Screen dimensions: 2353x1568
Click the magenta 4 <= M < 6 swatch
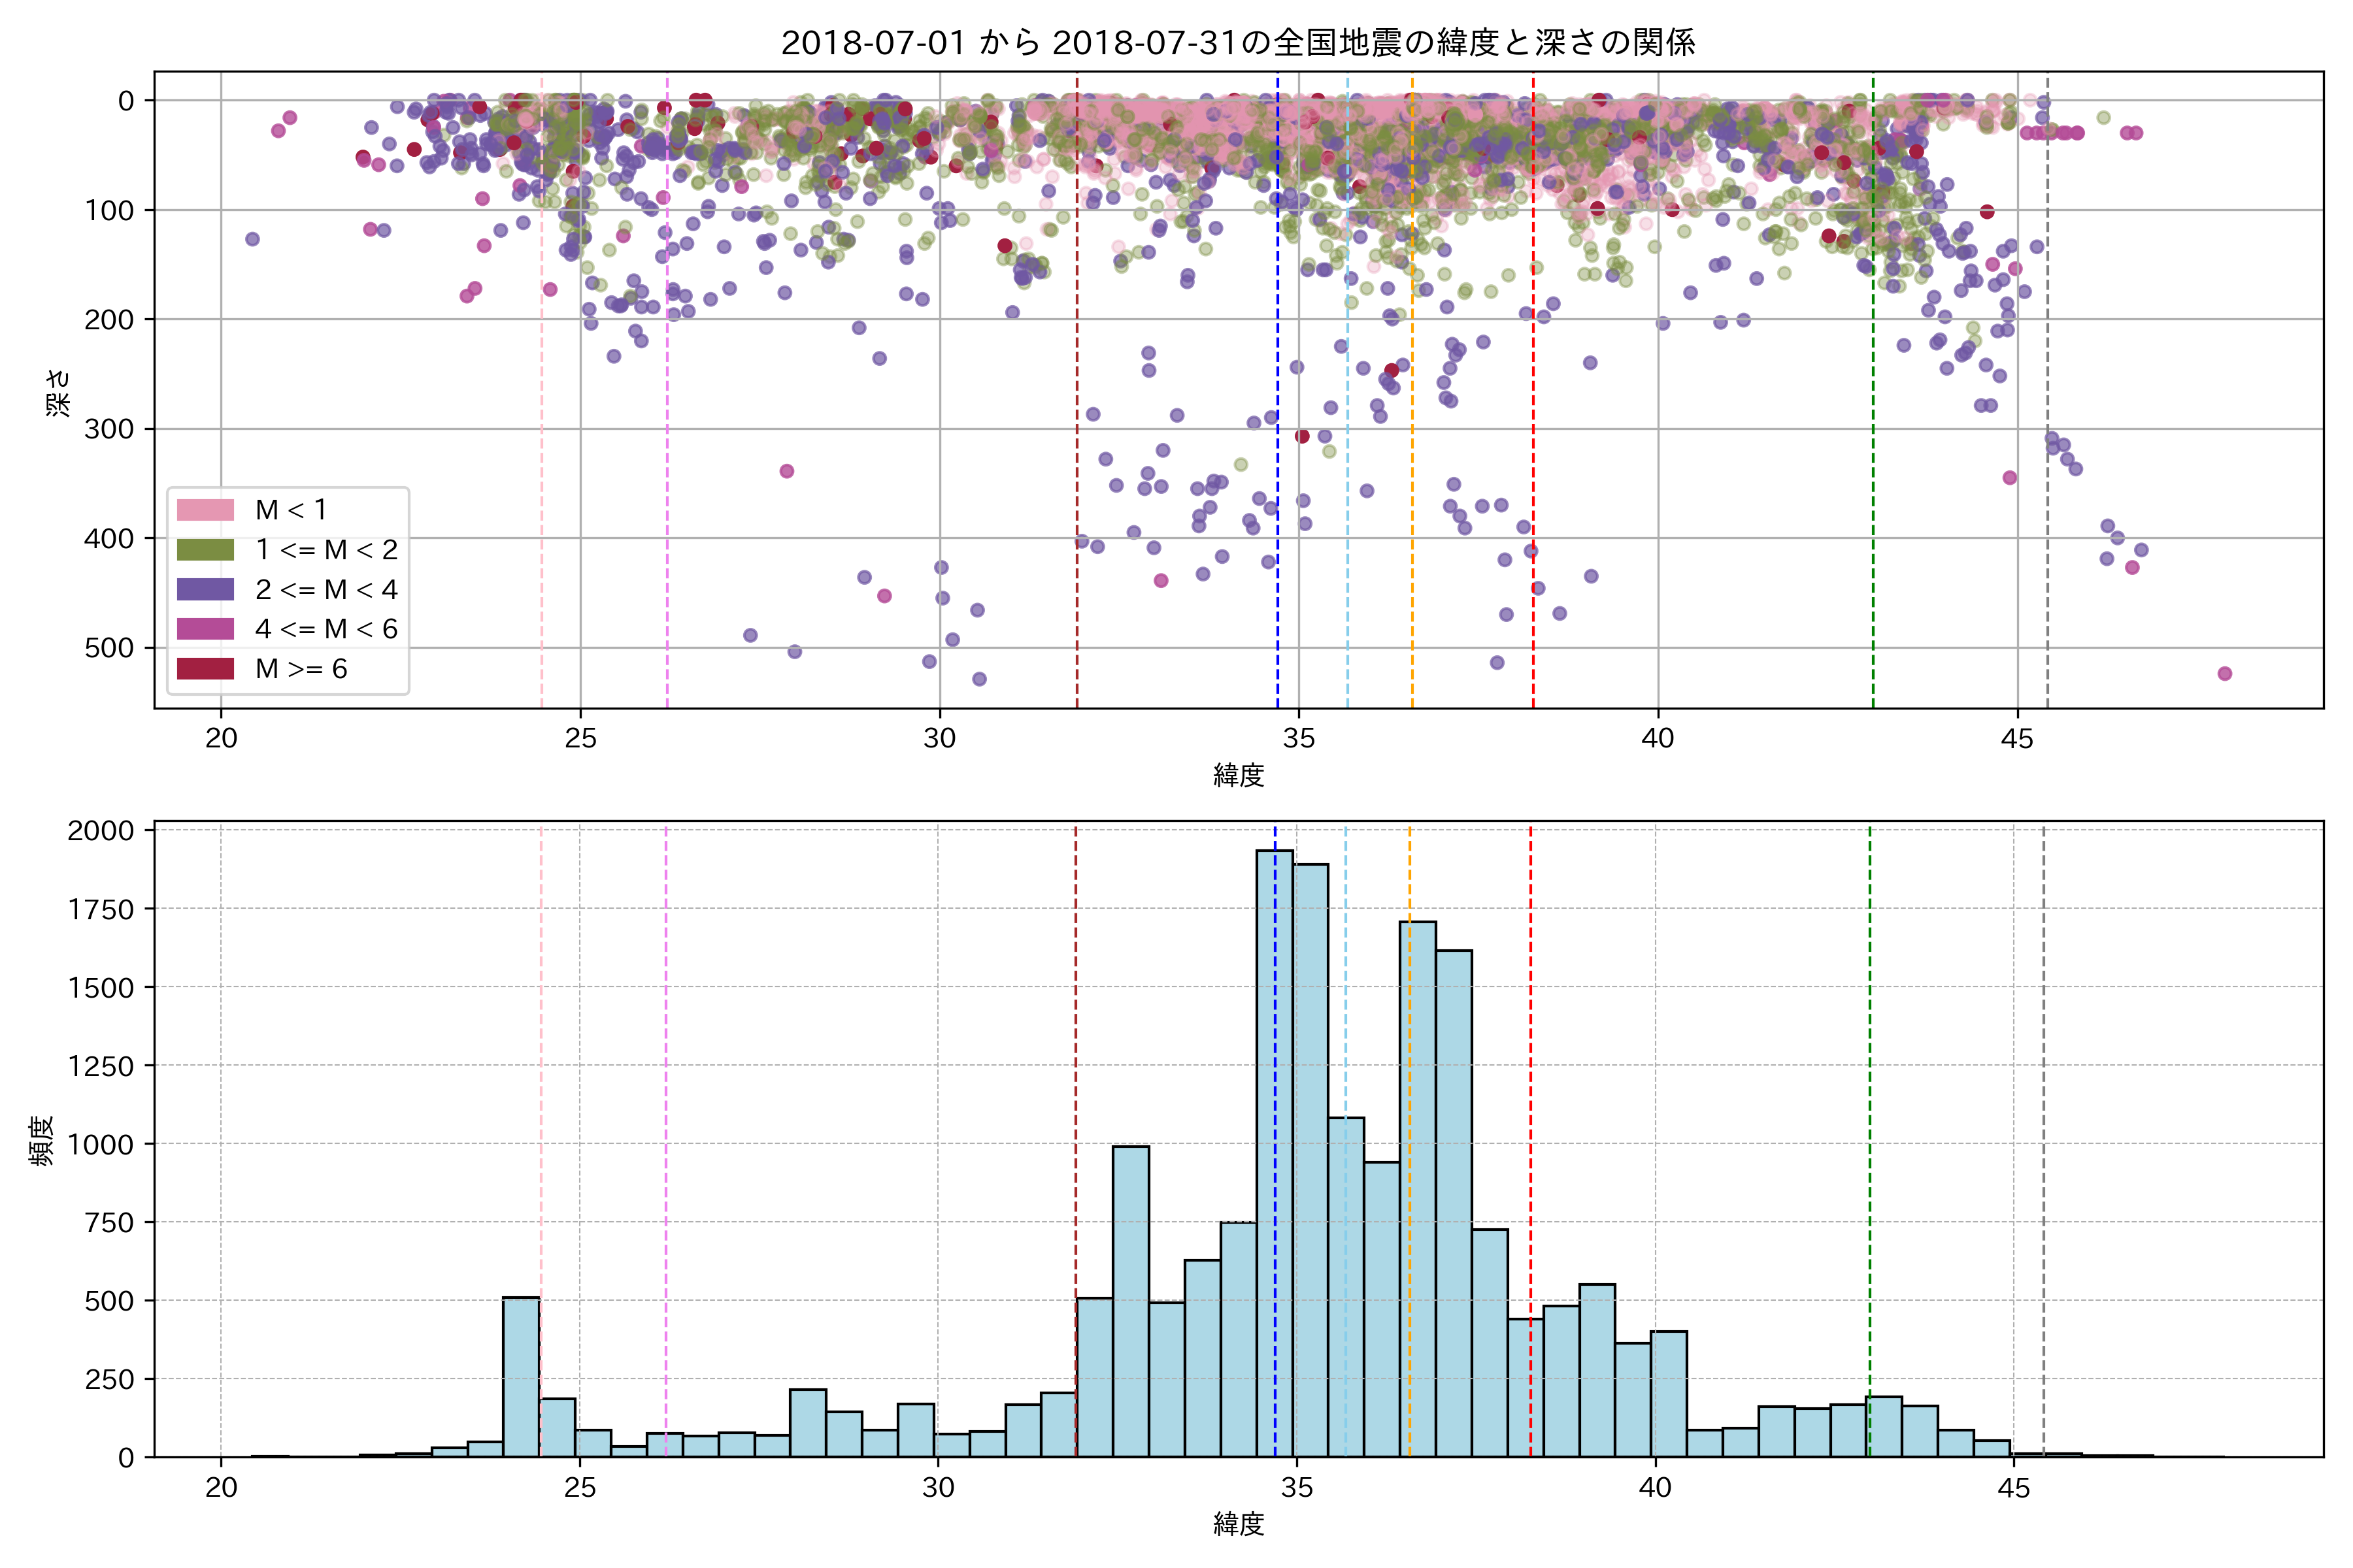[x=205, y=629]
